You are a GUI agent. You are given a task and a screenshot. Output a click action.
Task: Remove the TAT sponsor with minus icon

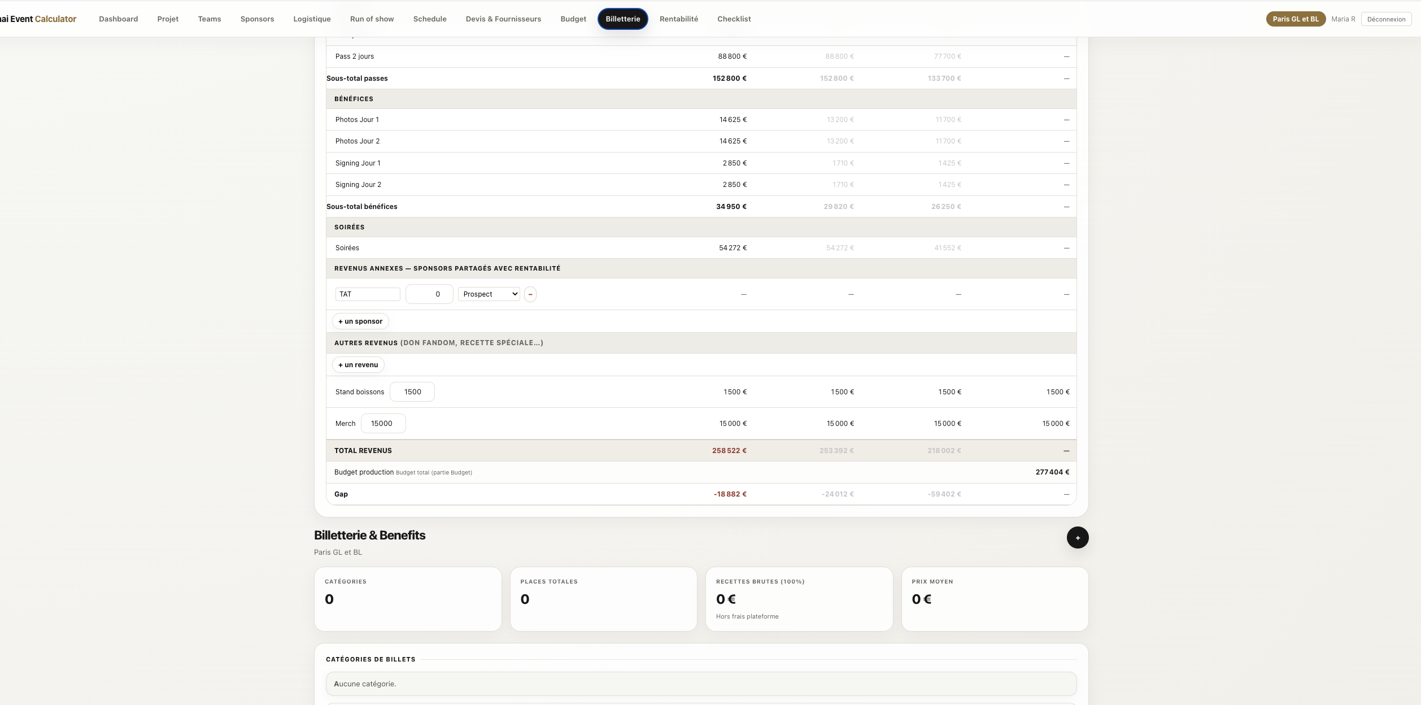pyautogui.click(x=530, y=294)
